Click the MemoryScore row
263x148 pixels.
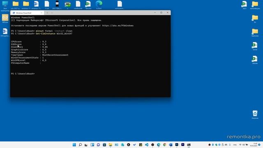tap(28, 52)
